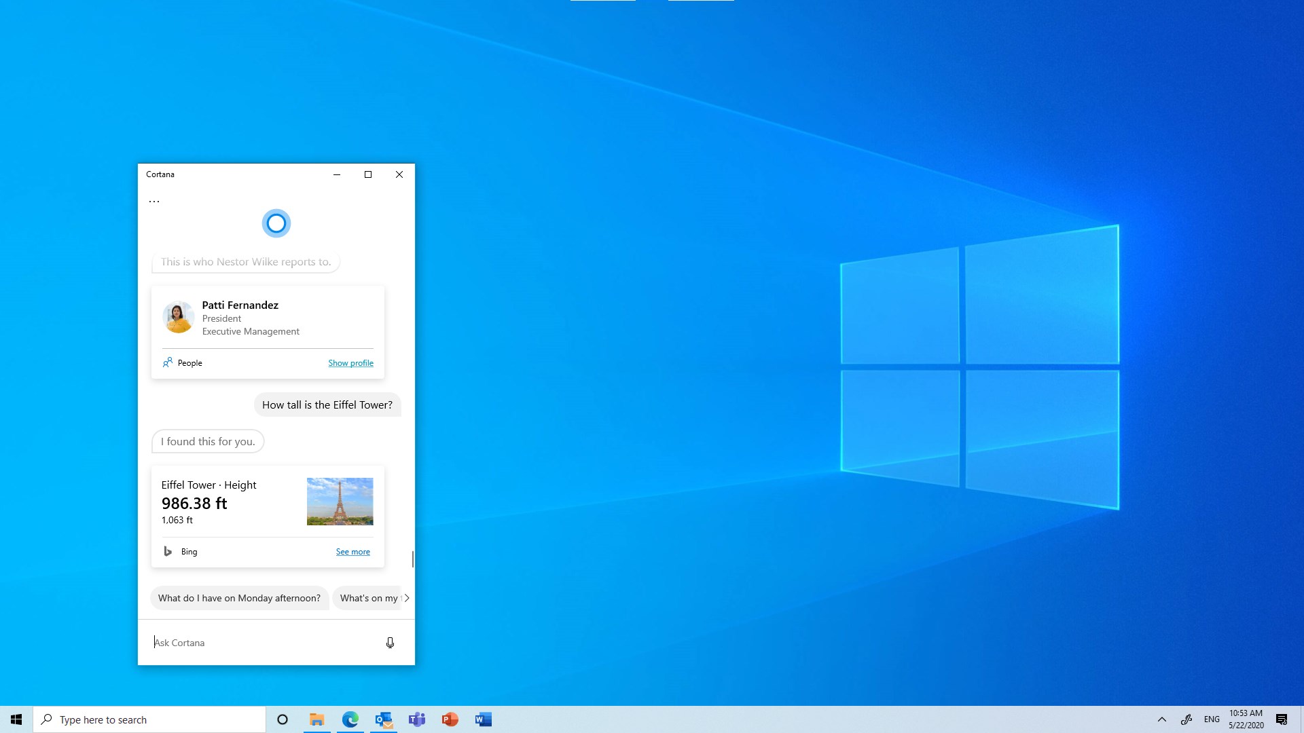Launch Microsoft Edge from taskbar

[x=350, y=719]
